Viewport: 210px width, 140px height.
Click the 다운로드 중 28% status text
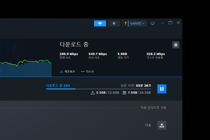58,85
